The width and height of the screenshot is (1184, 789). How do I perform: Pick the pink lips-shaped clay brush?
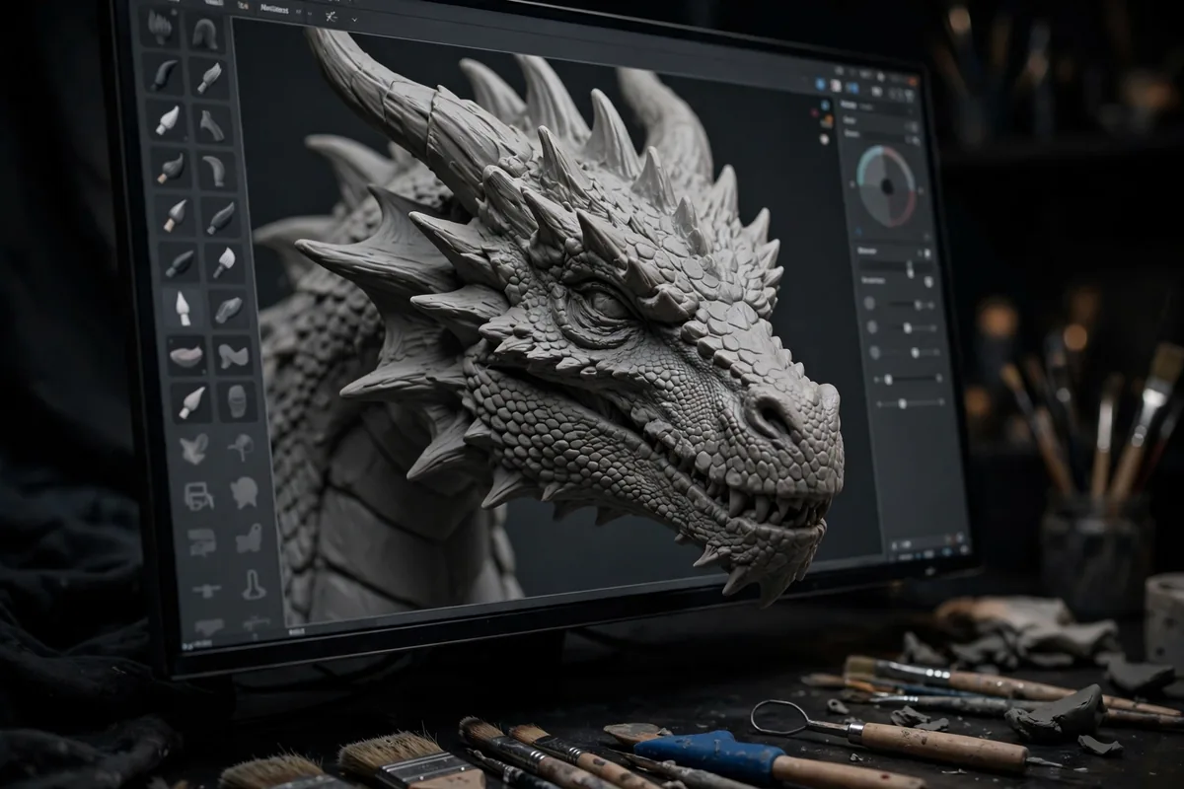(x=185, y=356)
